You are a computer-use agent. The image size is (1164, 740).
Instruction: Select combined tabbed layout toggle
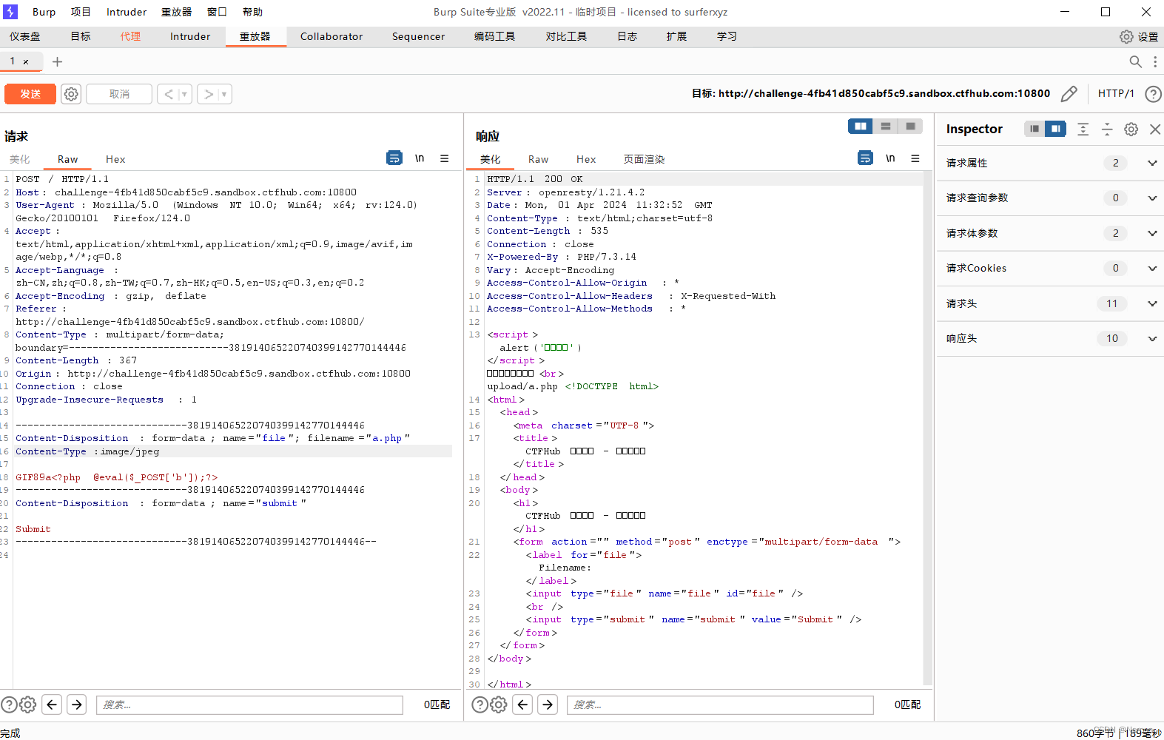point(911,127)
